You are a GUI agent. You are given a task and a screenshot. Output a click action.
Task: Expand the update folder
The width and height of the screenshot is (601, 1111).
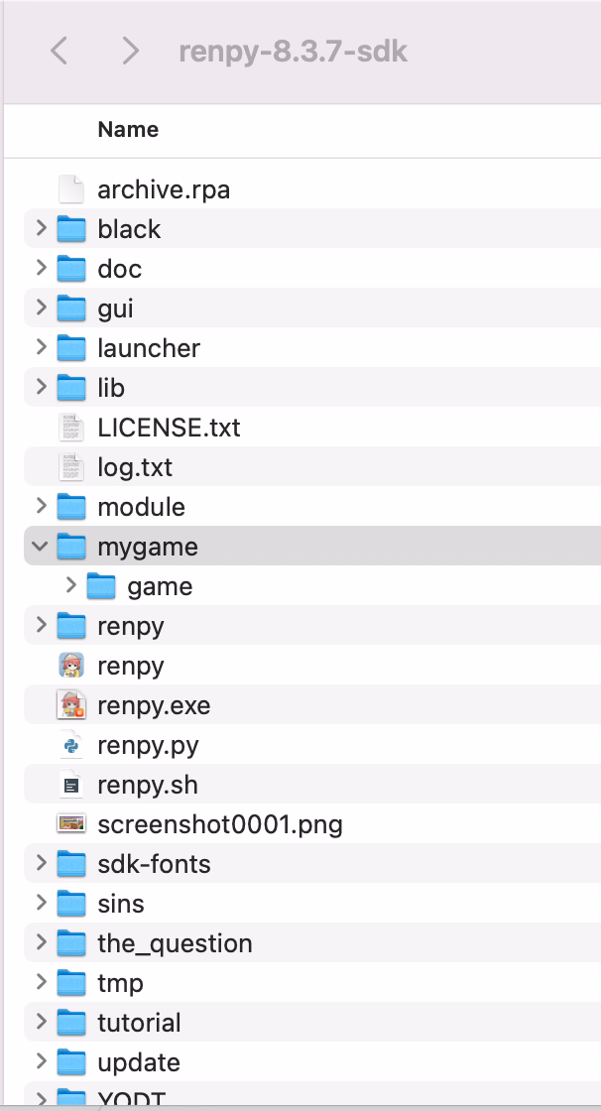41,1061
